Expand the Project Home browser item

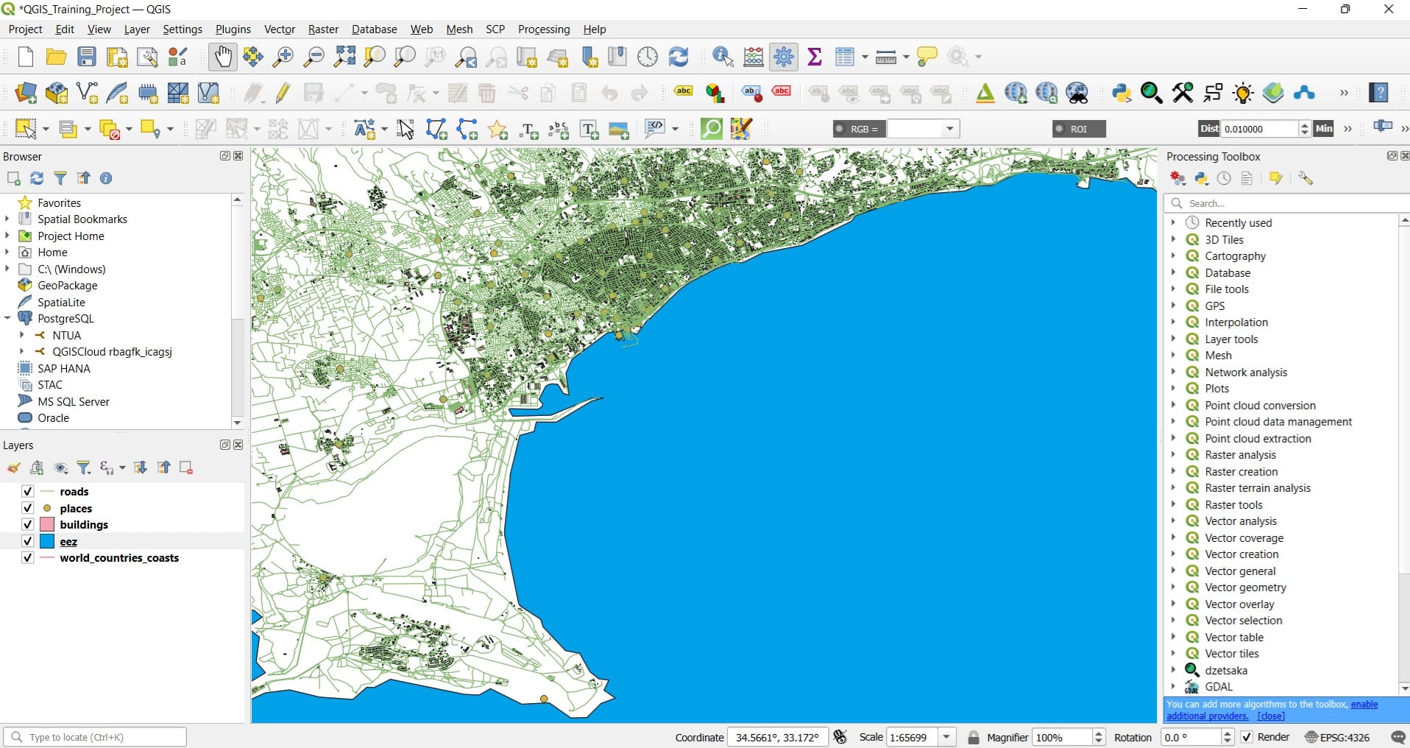click(x=7, y=236)
